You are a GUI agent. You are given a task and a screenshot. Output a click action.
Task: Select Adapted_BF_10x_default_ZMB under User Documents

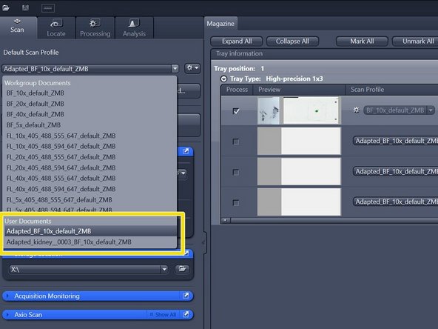click(90, 231)
